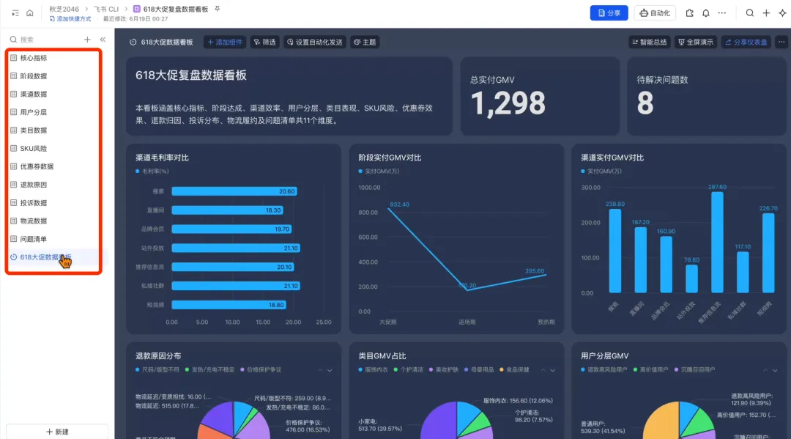Click the 智能总结 smart summary button
Image resolution: width=791 pixels, height=439 pixels.
(650, 43)
